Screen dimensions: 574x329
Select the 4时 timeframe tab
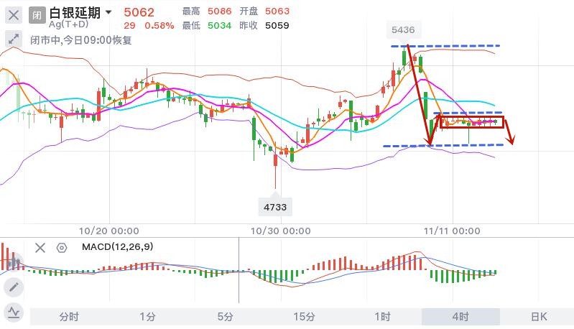(460, 317)
